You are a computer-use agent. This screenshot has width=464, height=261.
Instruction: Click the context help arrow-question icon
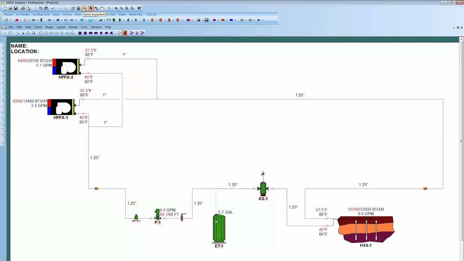click(x=139, y=8)
